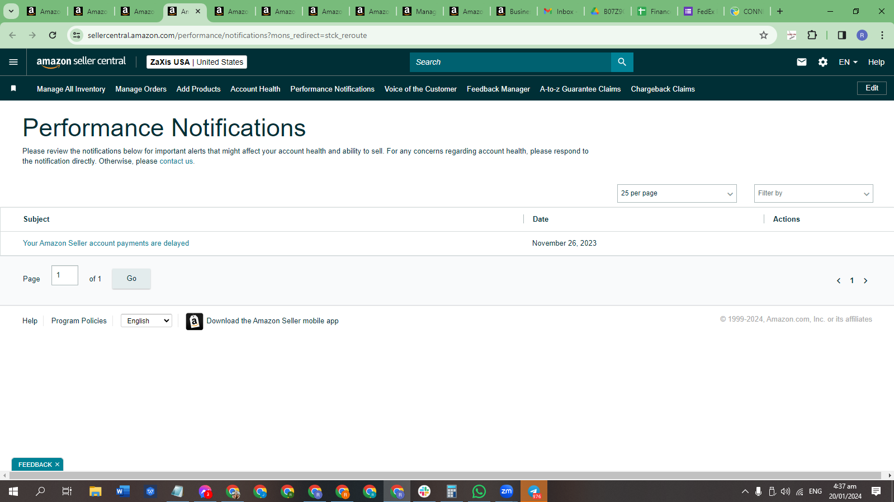The height and width of the screenshot is (502, 894).
Task: Open the messages envelope icon
Action: pyautogui.click(x=801, y=62)
